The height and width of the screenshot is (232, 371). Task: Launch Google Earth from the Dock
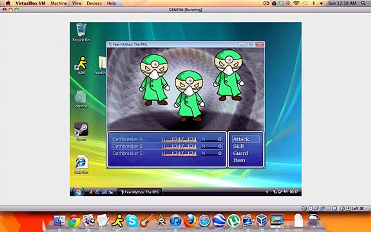click(x=219, y=221)
